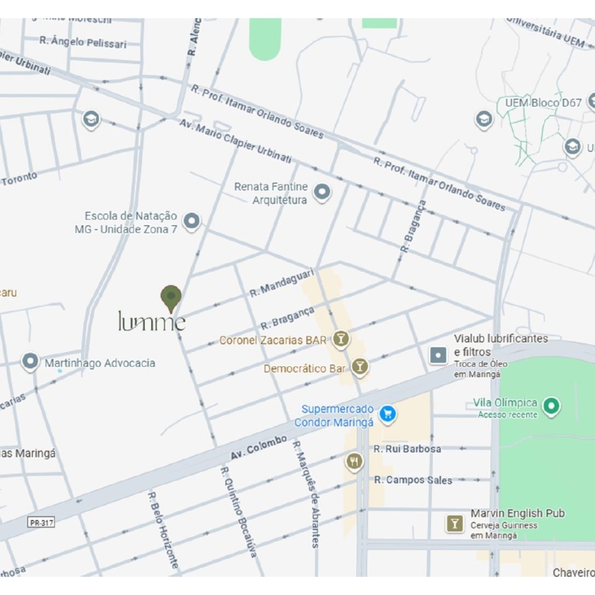Select Renata Fantine Arquitetura pin
This screenshot has height=595, width=595.
click(x=322, y=192)
